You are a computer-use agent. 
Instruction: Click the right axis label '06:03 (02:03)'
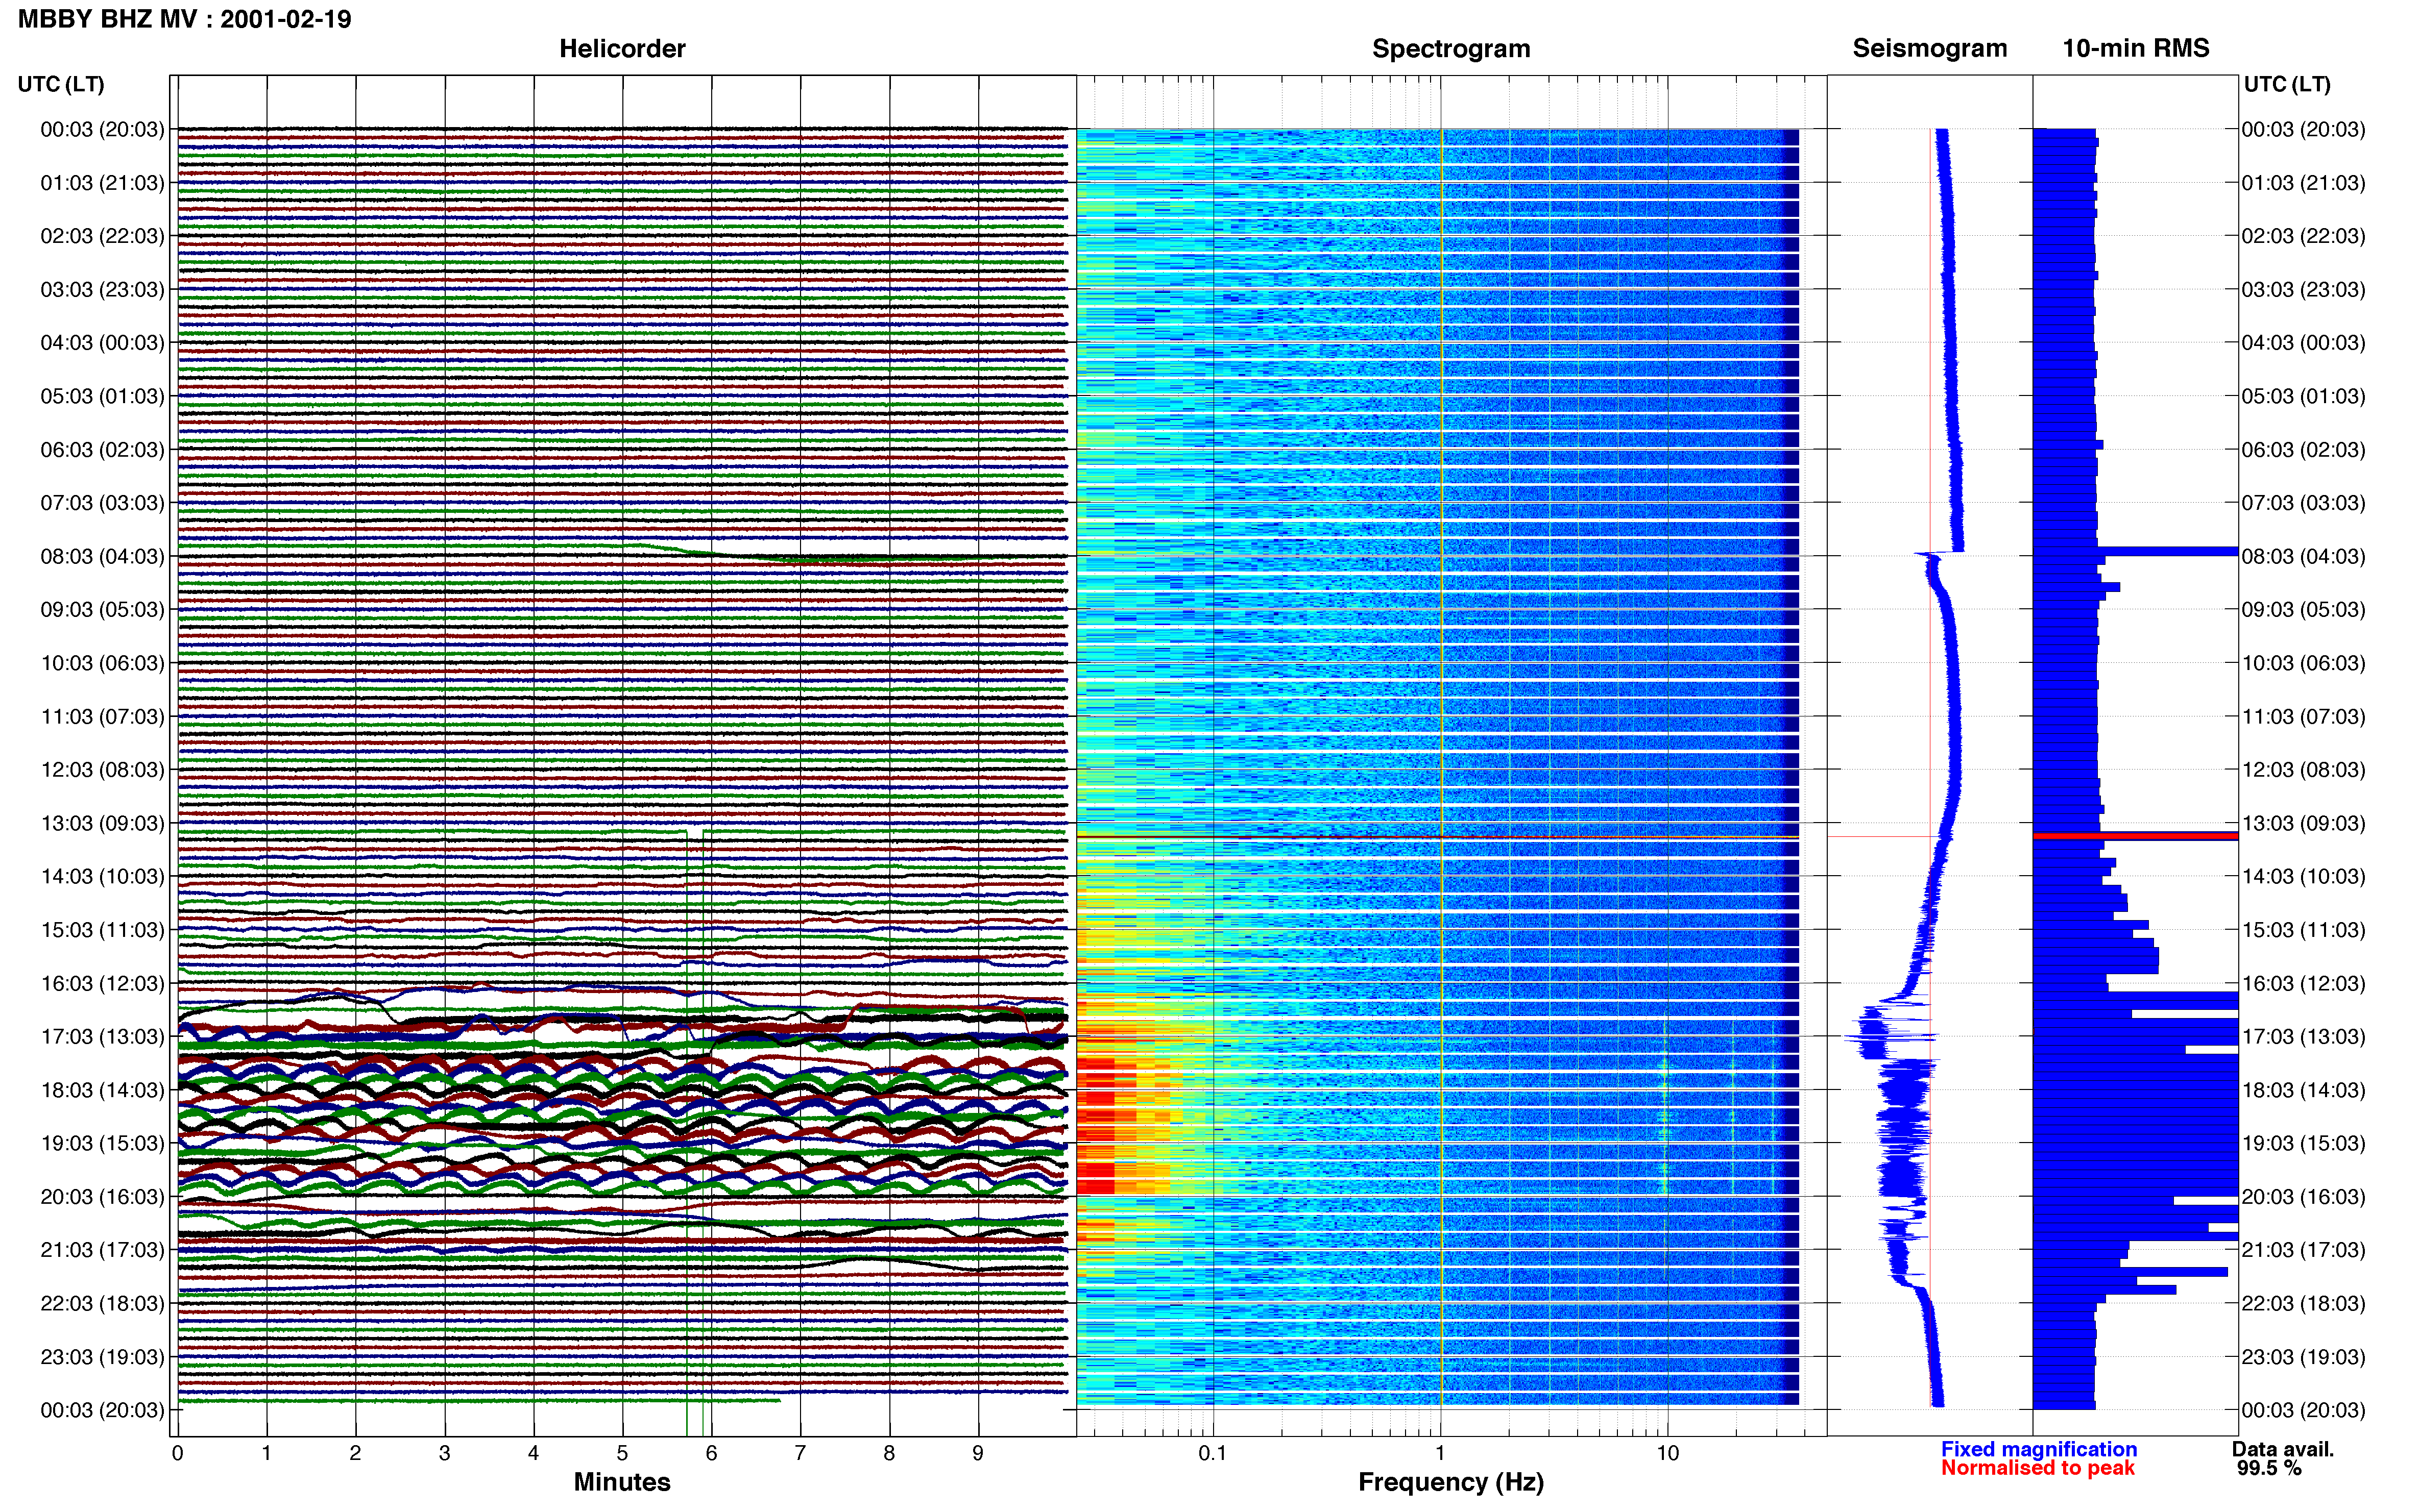coord(2303,449)
